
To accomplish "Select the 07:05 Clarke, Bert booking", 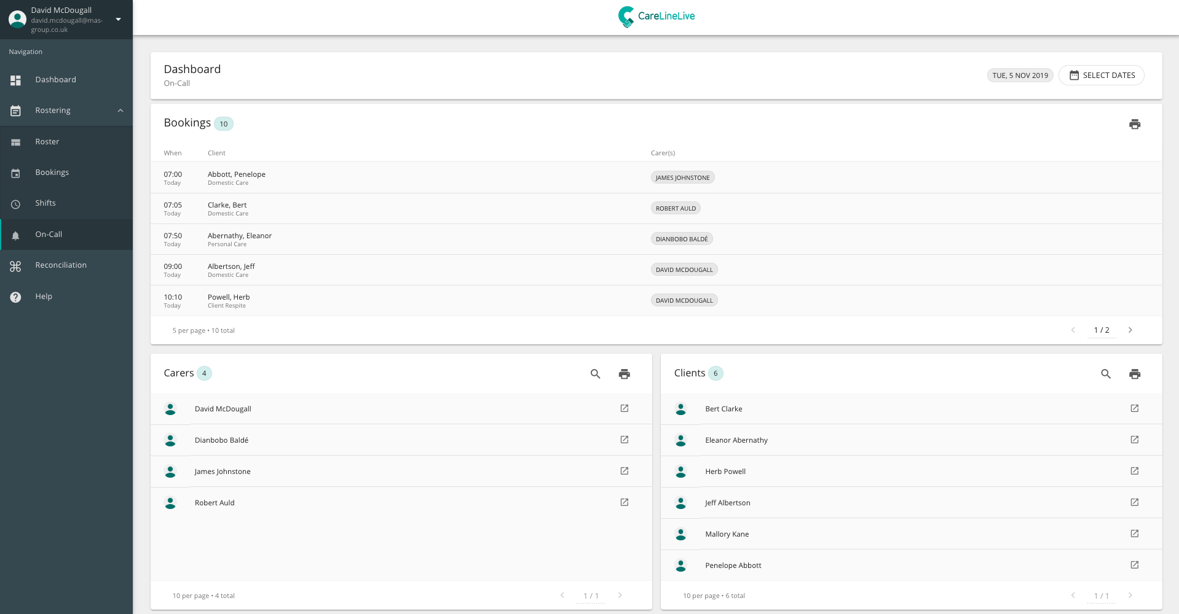I will point(657,209).
